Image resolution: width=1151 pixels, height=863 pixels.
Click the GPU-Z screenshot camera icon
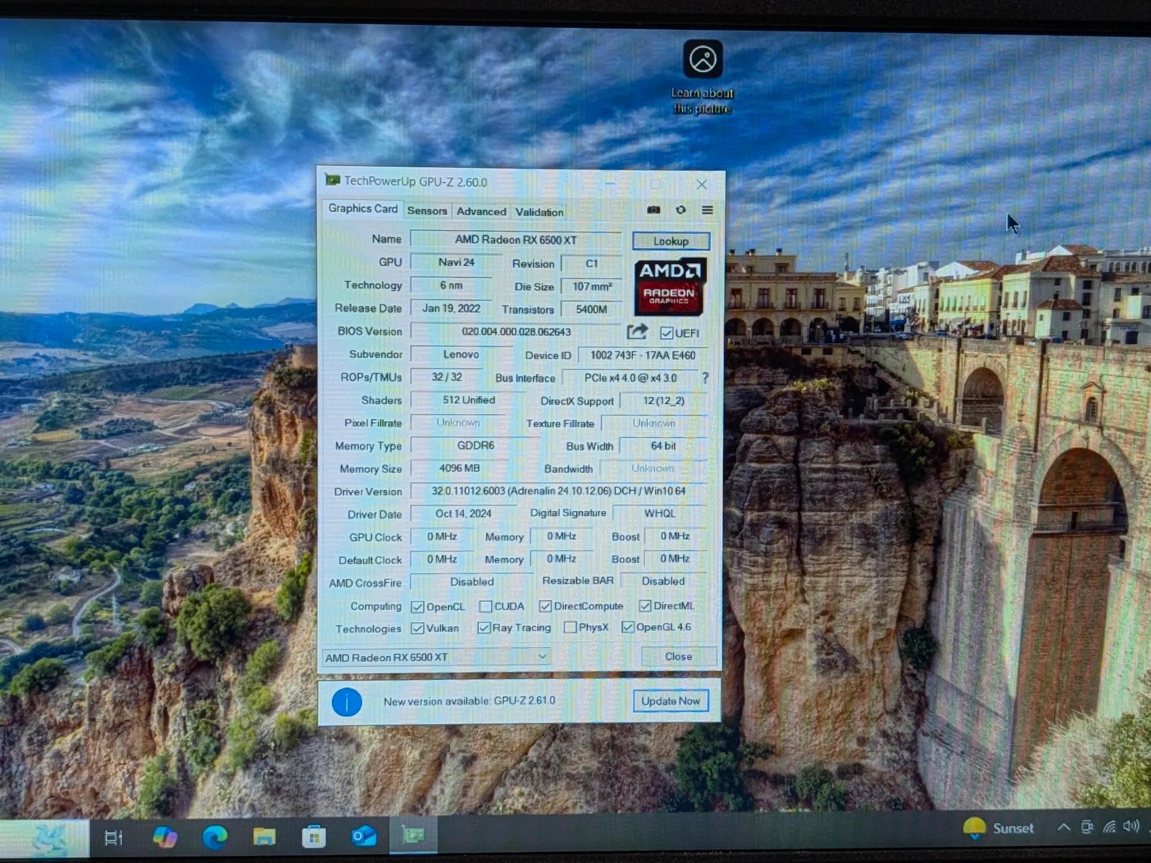click(653, 210)
